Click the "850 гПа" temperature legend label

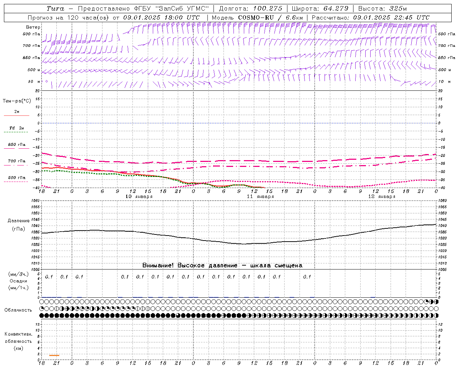[x=17, y=145]
